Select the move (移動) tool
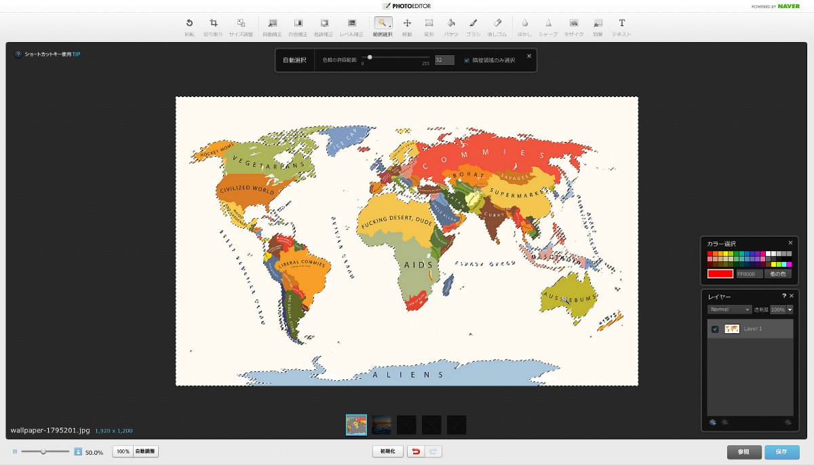The image size is (814, 465). click(x=407, y=26)
